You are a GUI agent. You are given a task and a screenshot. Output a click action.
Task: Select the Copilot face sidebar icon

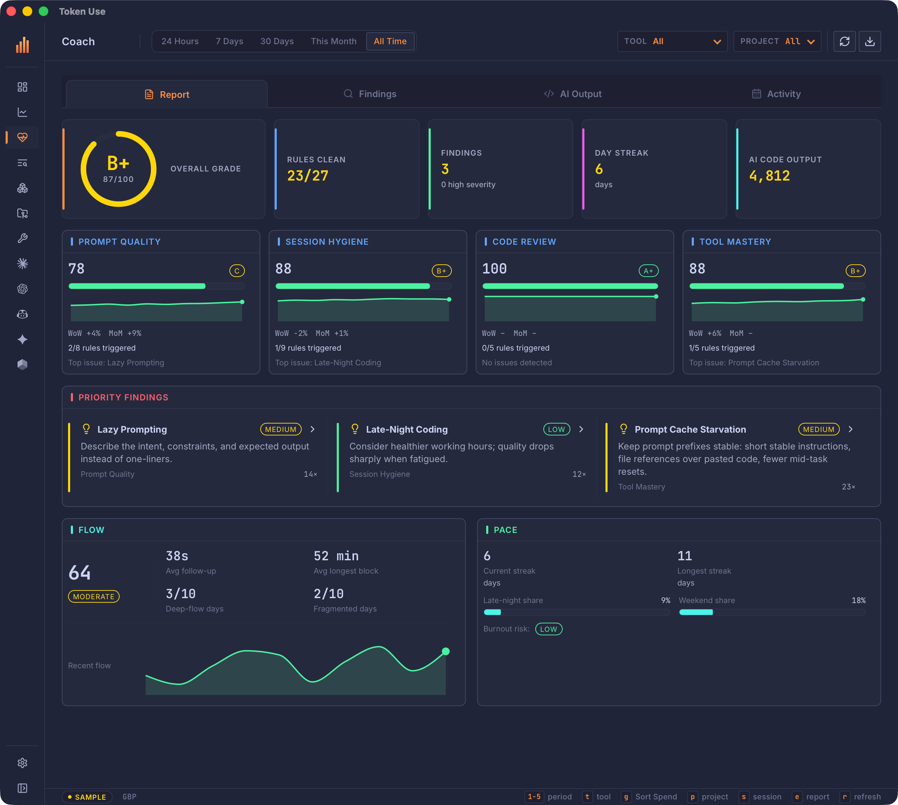pyautogui.click(x=22, y=314)
